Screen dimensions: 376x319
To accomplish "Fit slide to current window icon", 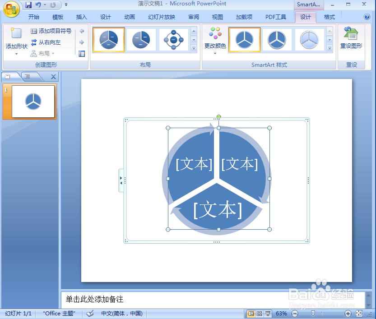I will click(x=359, y=314).
